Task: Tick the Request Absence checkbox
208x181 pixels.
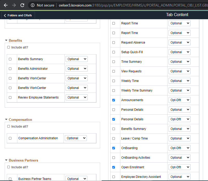Action: tap(114, 43)
